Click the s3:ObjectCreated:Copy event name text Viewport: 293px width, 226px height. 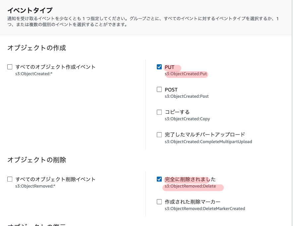[x=187, y=119]
